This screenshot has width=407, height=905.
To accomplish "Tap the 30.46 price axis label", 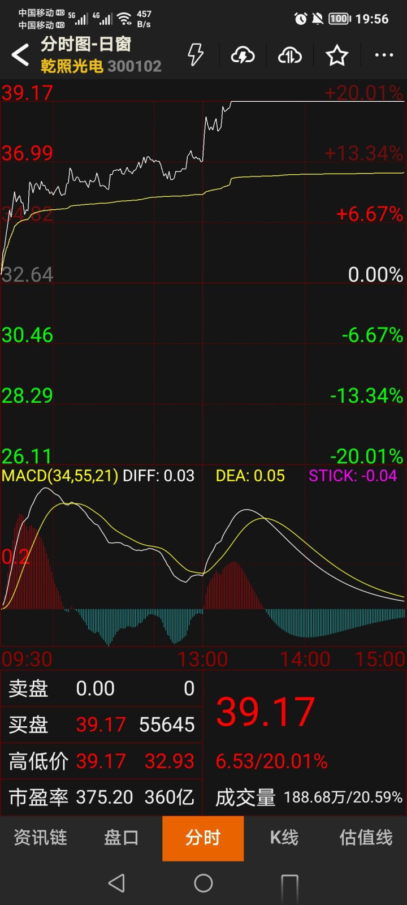I will click(27, 335).
